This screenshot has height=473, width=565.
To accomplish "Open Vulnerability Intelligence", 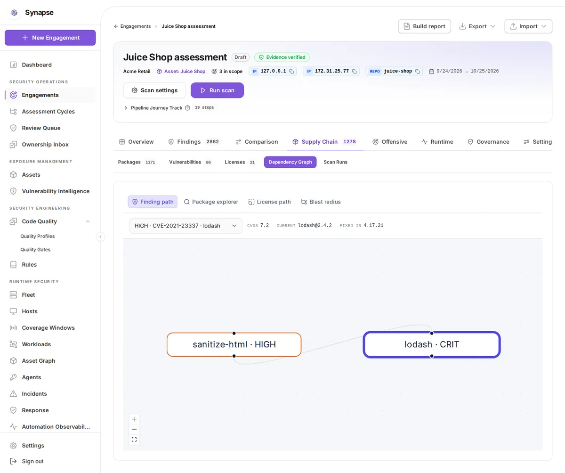I will click(50, 191).
